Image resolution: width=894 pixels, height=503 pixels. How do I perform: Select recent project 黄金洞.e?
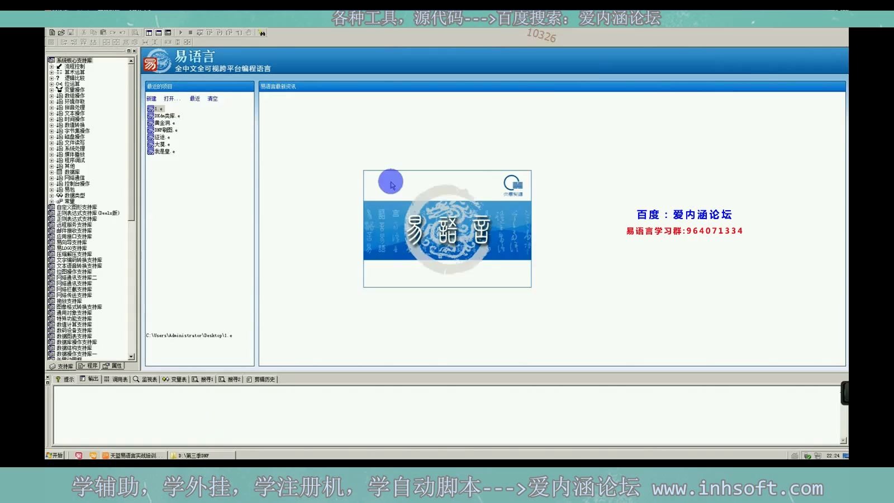click(161, 123)
